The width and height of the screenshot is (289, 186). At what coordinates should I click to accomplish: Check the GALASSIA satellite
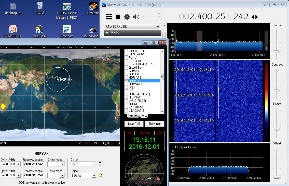click(x=127, y=68)
